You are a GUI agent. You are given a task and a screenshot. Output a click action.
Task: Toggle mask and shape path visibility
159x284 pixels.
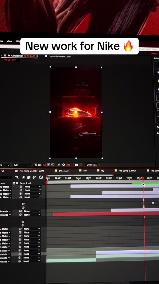tap(44, 165)
